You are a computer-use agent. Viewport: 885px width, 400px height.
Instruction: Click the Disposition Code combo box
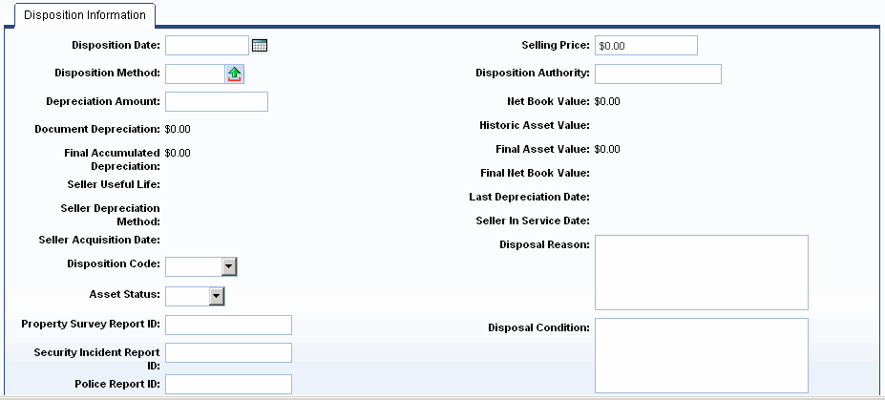200,267
